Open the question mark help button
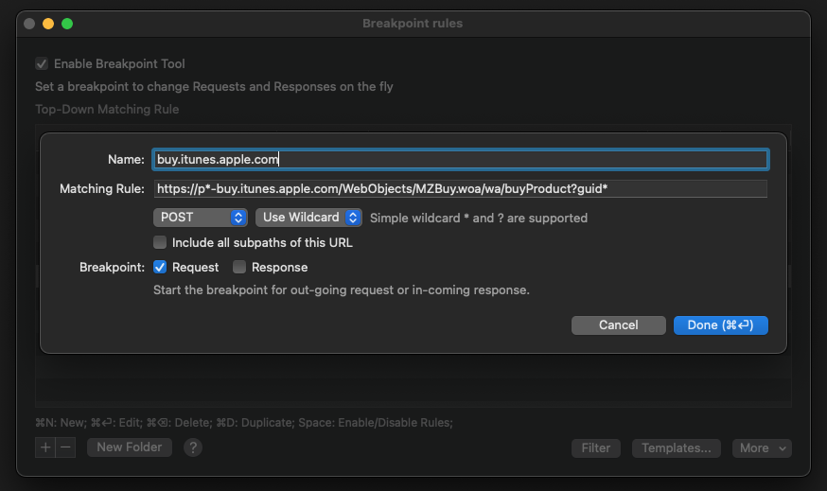Image resolution: width=827 pixels, height=491 pixels. [193, 447]
